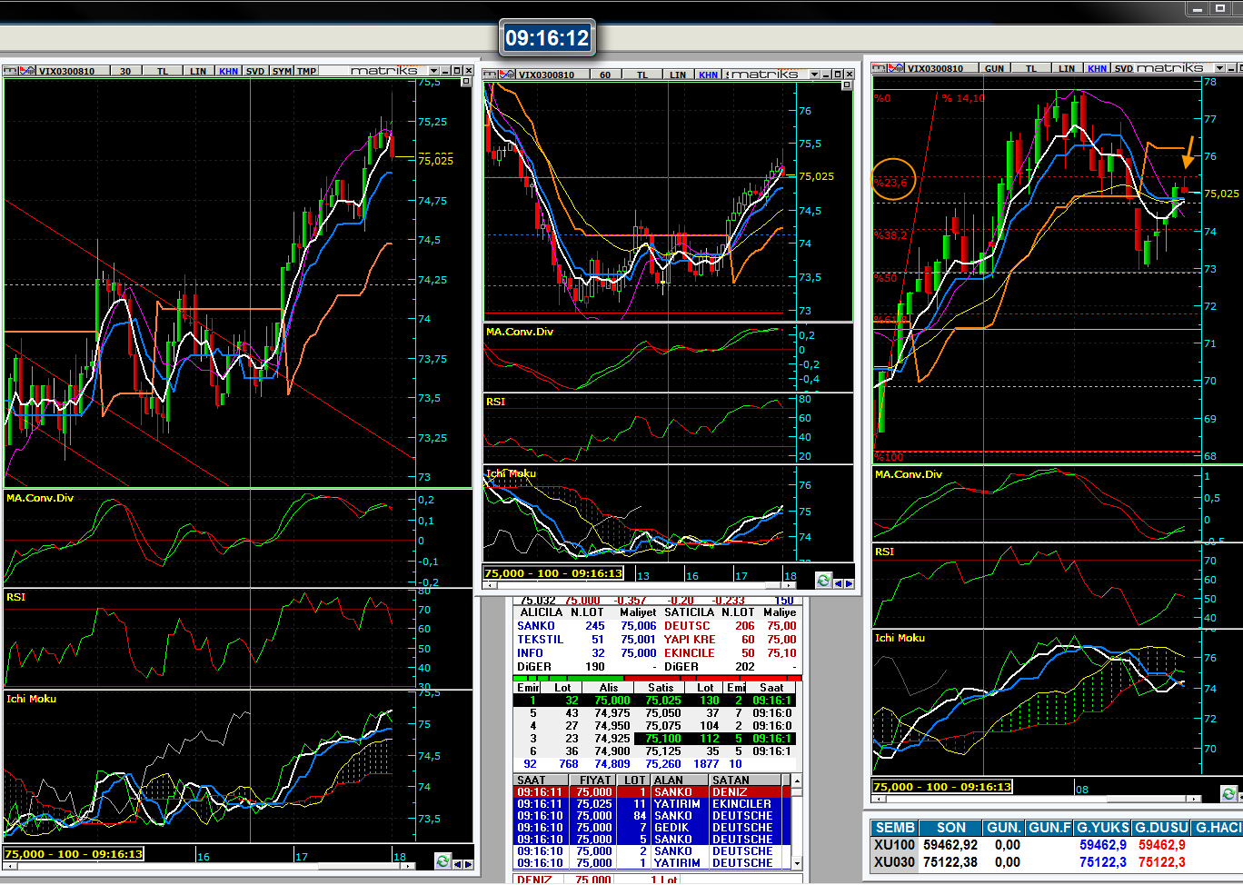Click the GUN period button in right chart
The width and height of the screenshot is (1243, 885).
994,68
